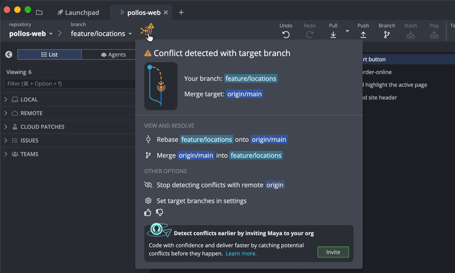Expand the CLOUD PATCHES section
The width and height of the screenshot is (455, 273).
coord(6,127)
